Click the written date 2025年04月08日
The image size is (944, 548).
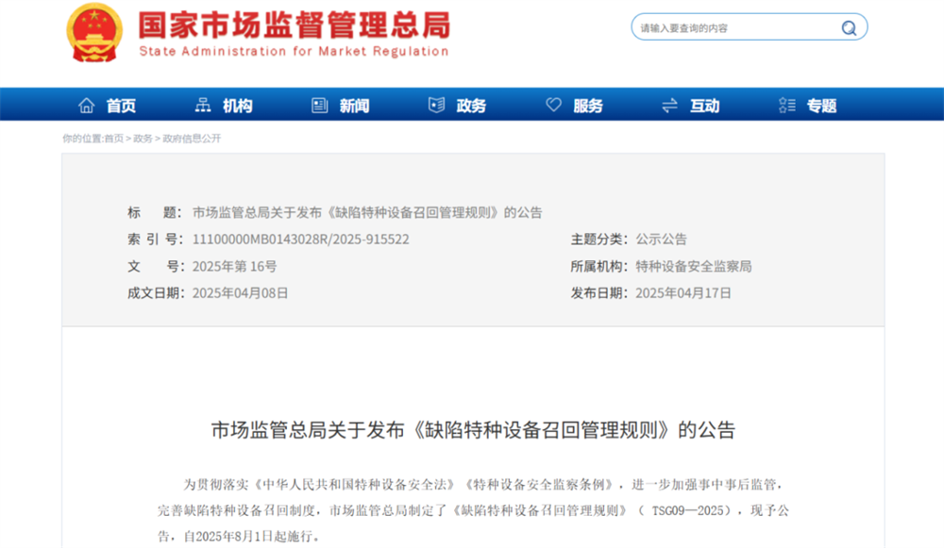[x=240, y=293]
